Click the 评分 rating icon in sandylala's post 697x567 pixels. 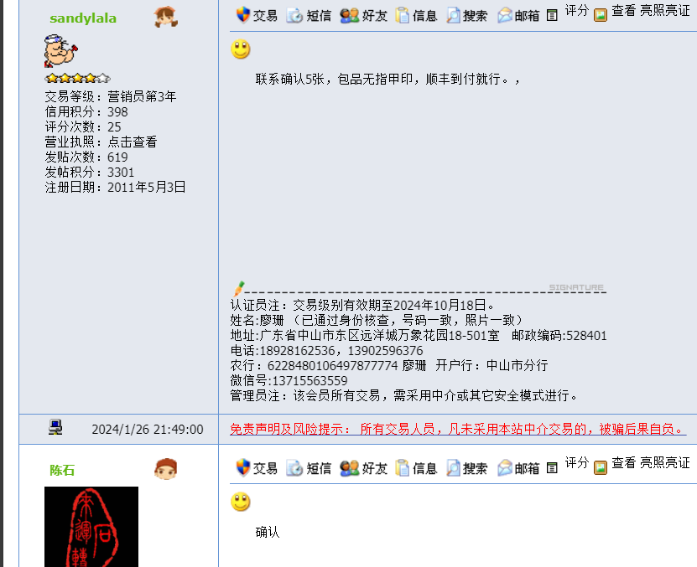(552, 16)
